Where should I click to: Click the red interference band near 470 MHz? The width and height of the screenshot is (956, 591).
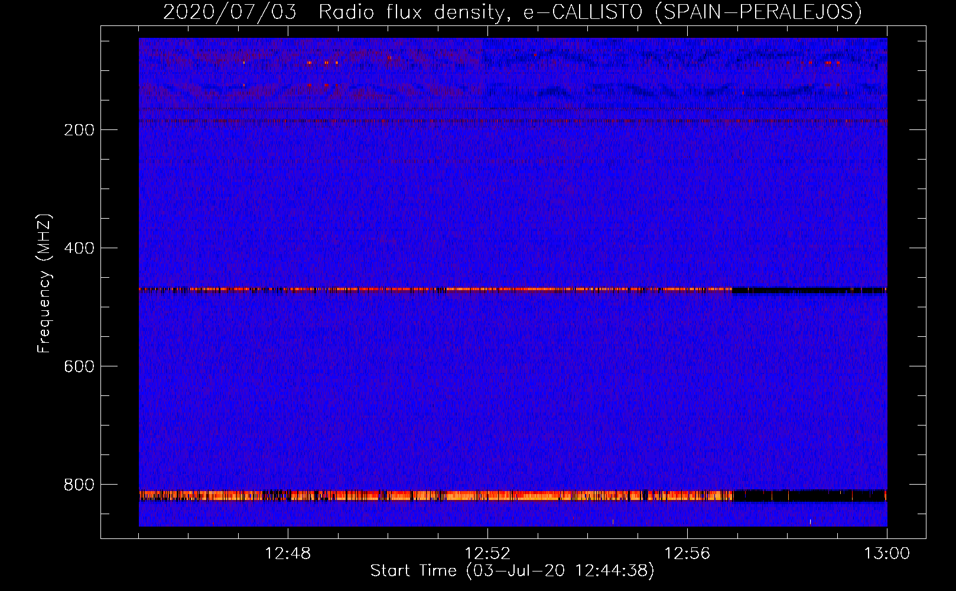435,290
